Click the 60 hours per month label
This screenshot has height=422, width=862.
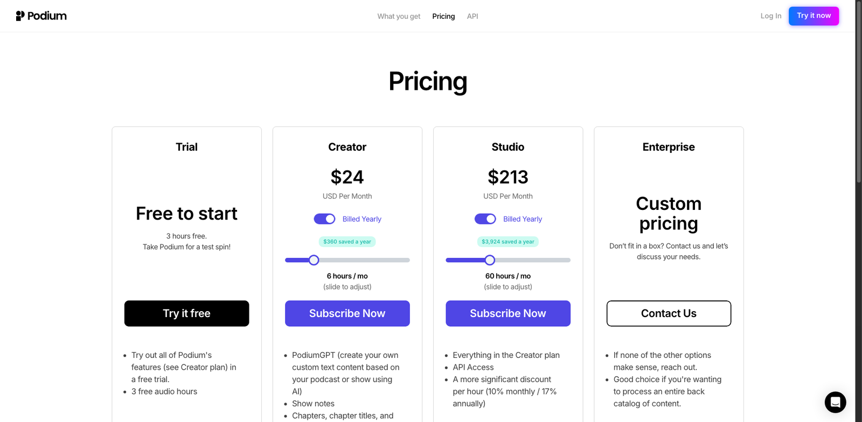click(508, 276)
